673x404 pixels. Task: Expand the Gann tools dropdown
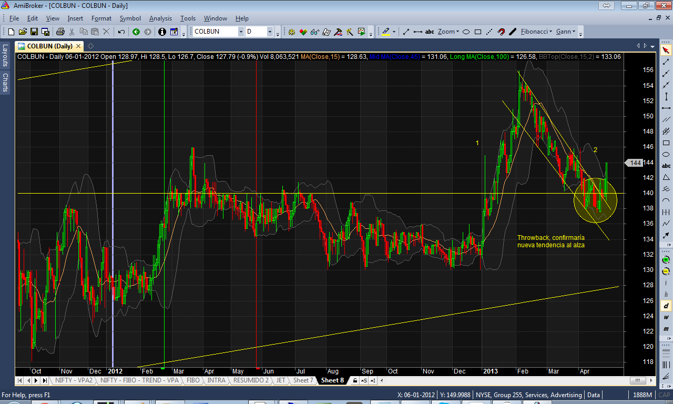pos(574,32)
